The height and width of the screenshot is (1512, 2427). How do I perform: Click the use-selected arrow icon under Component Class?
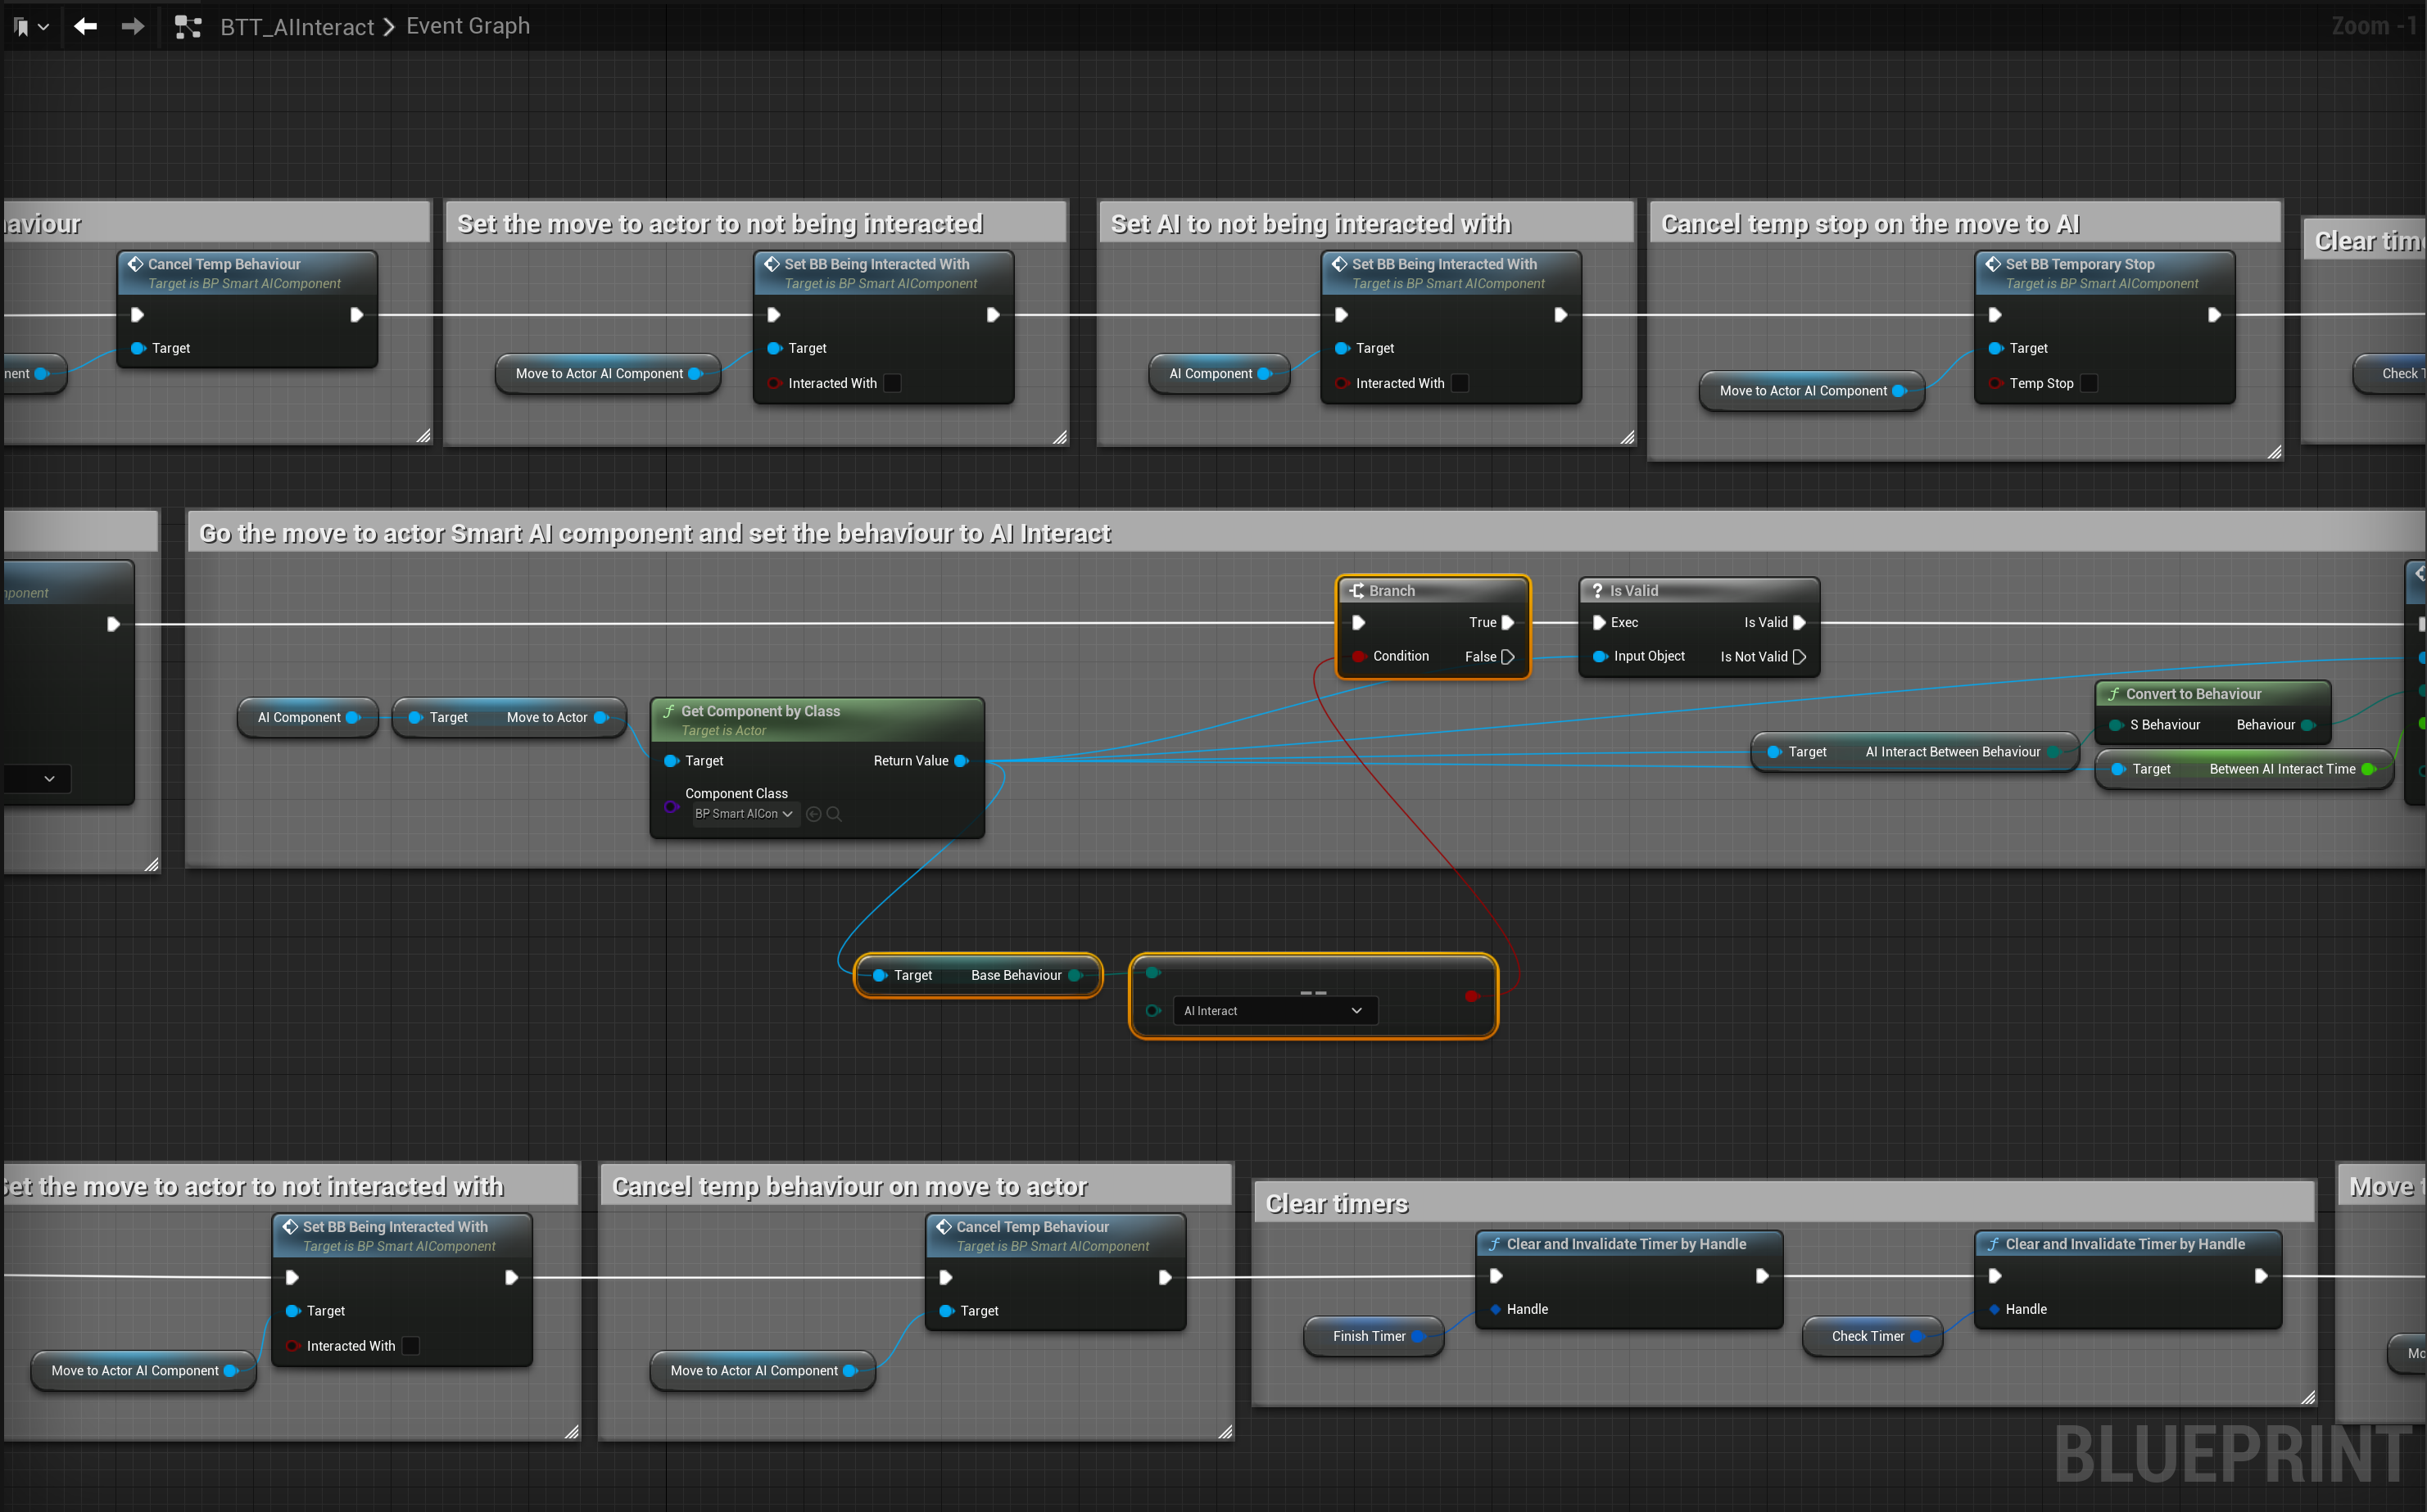tap(813, 814)
